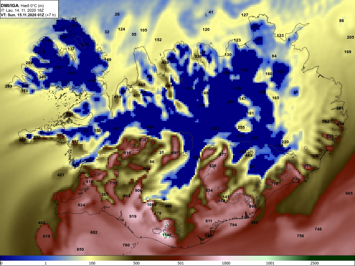The height and width of the screenshot is (266, 355).
Task: Click the map value '748'
Action: point(318,229)
